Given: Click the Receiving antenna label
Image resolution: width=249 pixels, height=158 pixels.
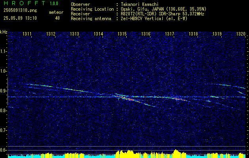Looking at the screenshot, I should point(91,19).
